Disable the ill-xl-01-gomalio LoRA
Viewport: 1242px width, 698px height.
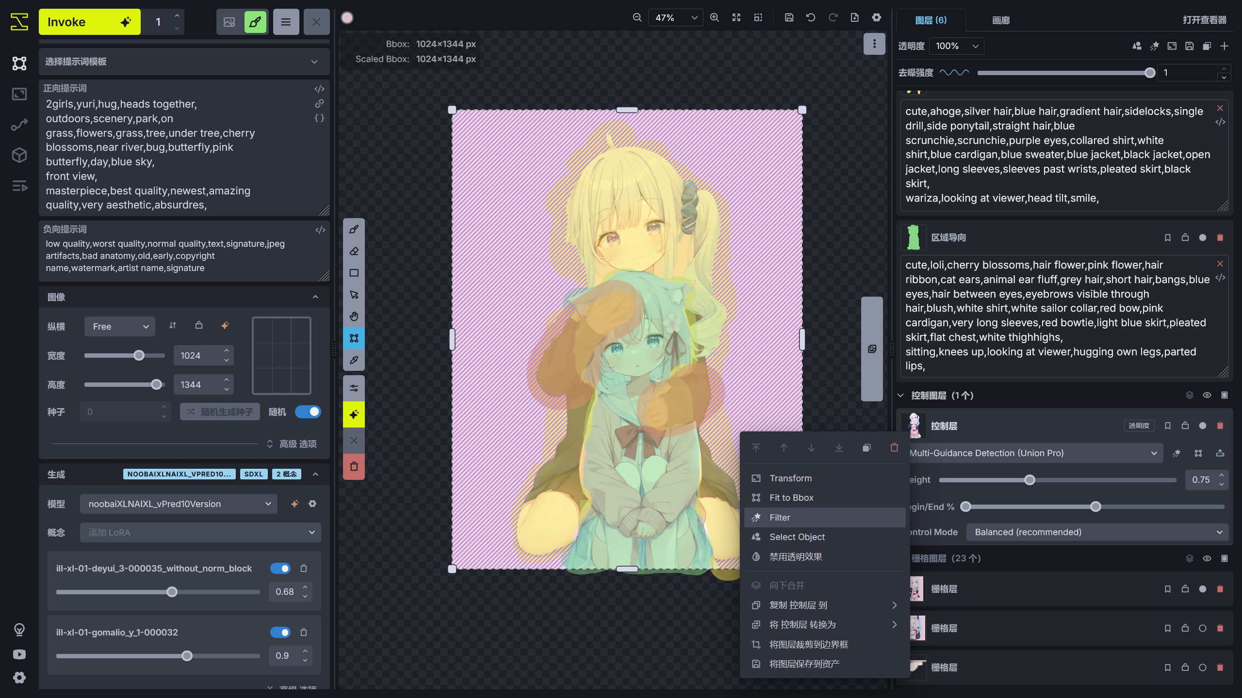280,632
